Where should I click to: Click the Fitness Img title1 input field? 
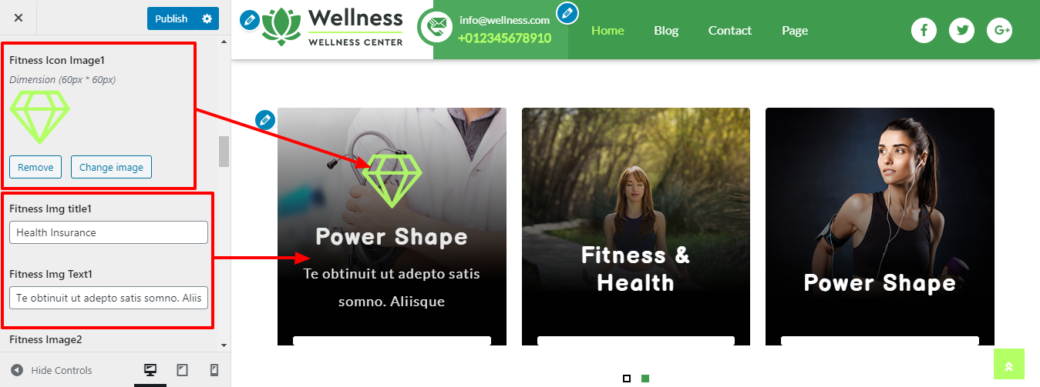point(109,232)
